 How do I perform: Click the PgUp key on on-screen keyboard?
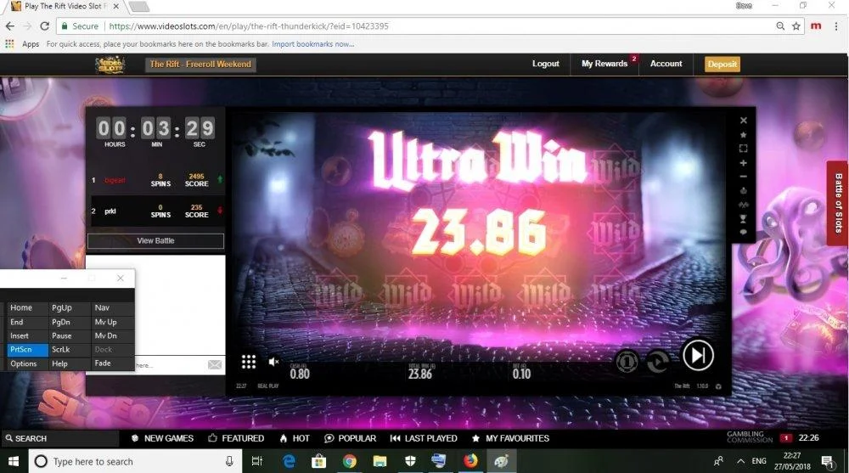click(x=70, y=307)
